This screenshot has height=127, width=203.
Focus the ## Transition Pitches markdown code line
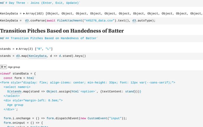click(x=51, y=38)
